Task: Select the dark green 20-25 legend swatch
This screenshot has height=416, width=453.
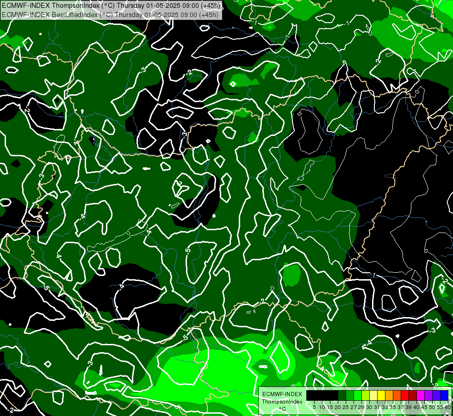Action: 342,395
